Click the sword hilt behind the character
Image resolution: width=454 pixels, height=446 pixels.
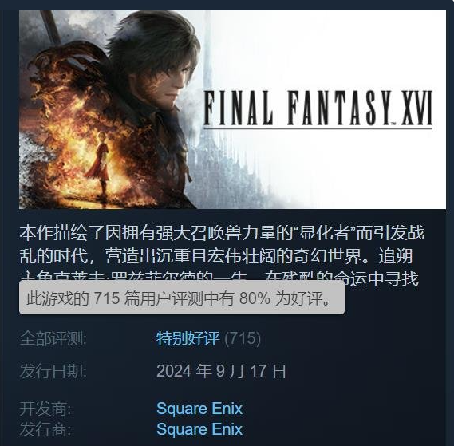point(49,26)
